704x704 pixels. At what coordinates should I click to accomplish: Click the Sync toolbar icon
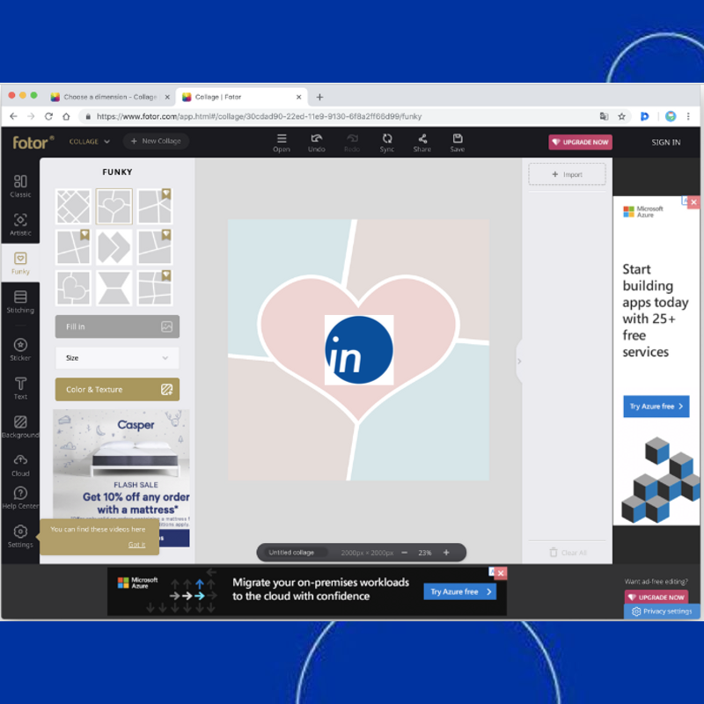coord(387,143)
